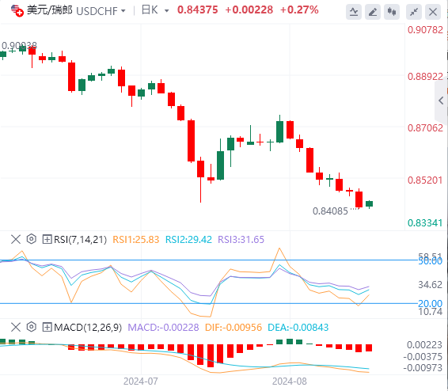Click the 0.88922 price axis label
The image size is (448, 391).
tap(425, 77)
